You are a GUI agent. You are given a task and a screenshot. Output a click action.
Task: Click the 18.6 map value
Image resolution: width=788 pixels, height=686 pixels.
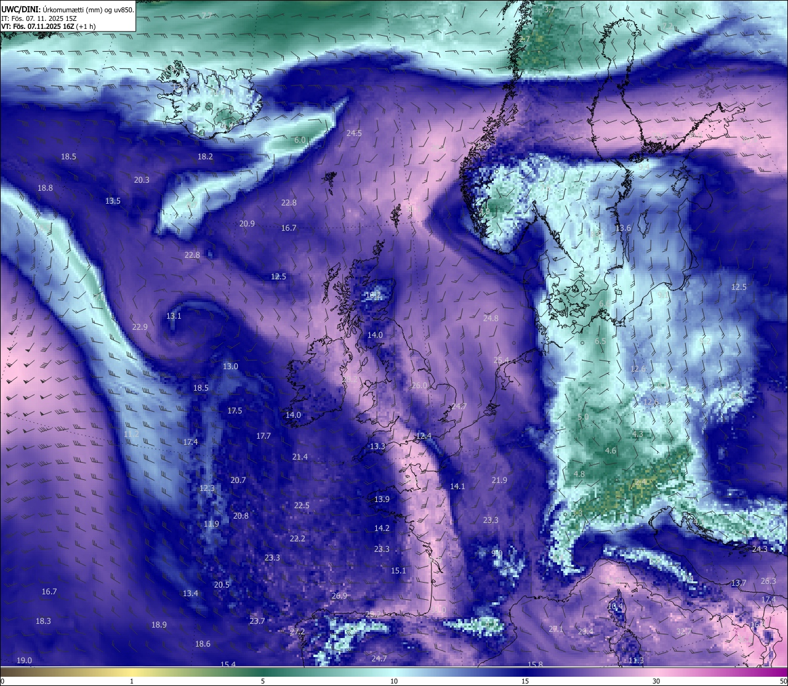pos(203,644)
